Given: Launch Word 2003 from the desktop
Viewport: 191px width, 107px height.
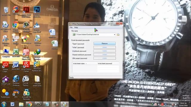Looking at the screenshot, I should (x=16, y=66).
